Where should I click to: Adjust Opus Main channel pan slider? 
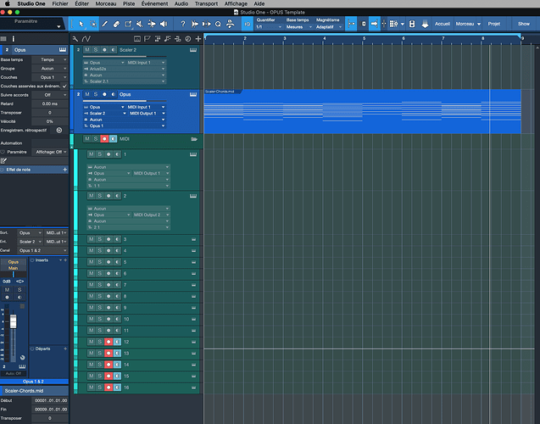(x=13, y=275)
